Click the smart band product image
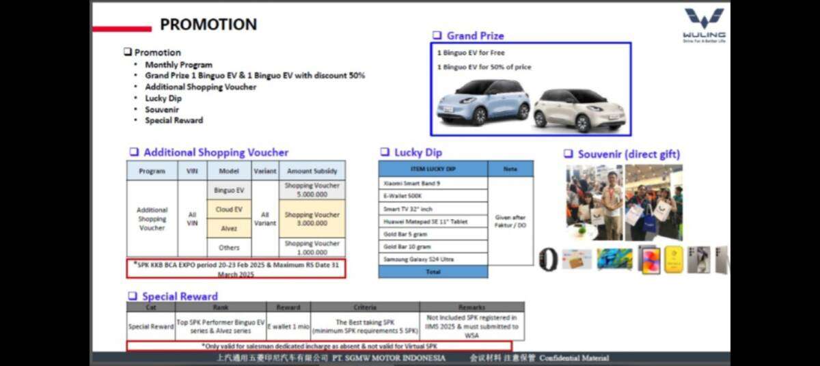Viewport: 820px width, 366px height. tap(548, 259)
